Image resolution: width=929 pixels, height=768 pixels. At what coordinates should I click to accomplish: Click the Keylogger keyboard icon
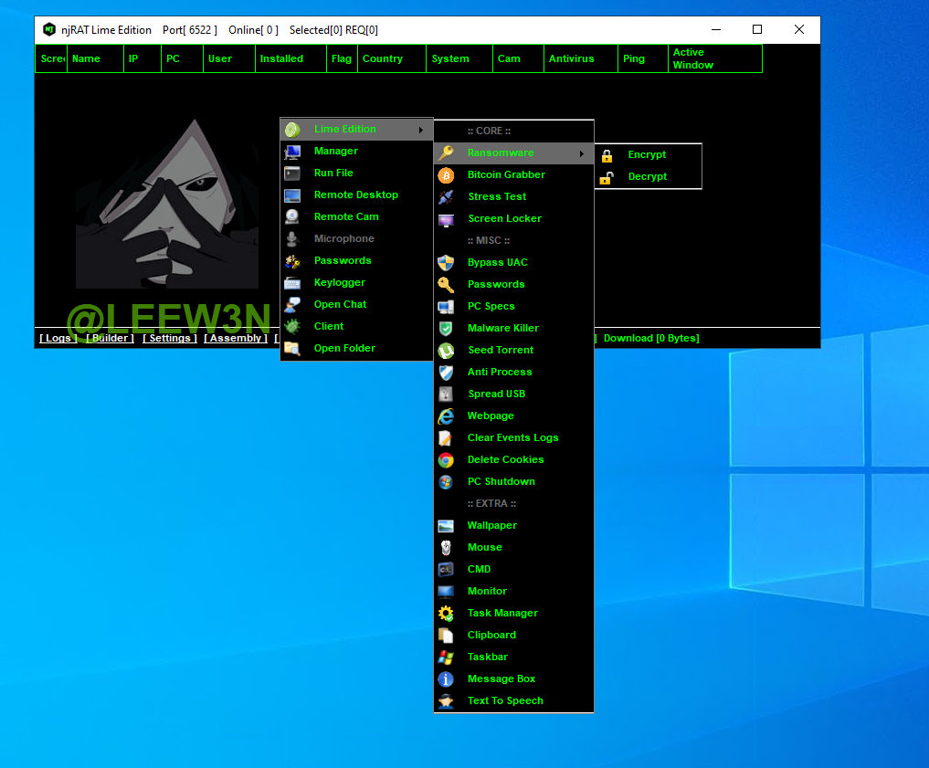[292, 283]
